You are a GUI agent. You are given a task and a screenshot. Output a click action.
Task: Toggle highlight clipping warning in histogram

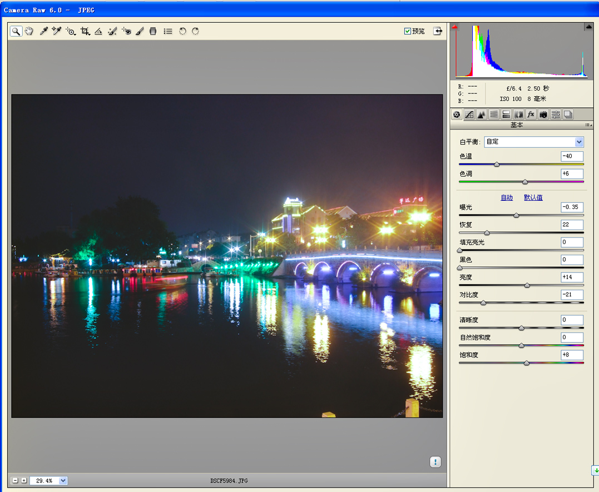pos(588,27)
